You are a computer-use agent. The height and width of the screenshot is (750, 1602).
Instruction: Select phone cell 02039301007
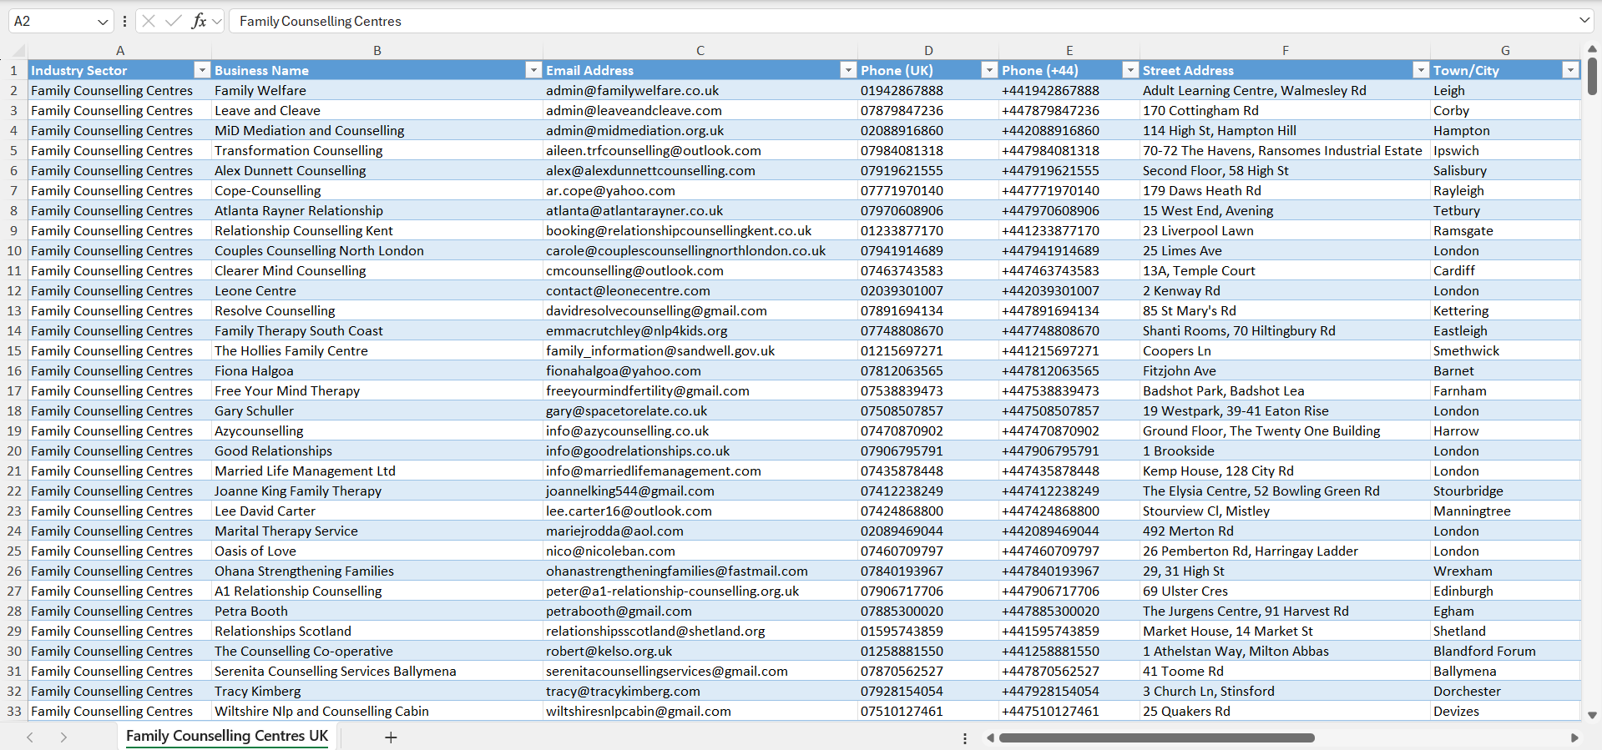tap(928, 290)
